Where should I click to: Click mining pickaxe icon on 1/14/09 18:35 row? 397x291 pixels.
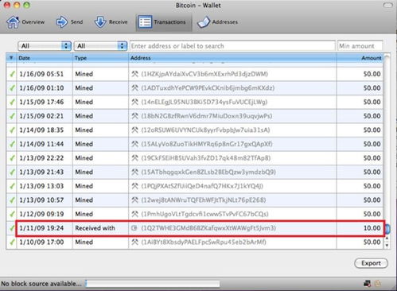[x=134, y=130]
